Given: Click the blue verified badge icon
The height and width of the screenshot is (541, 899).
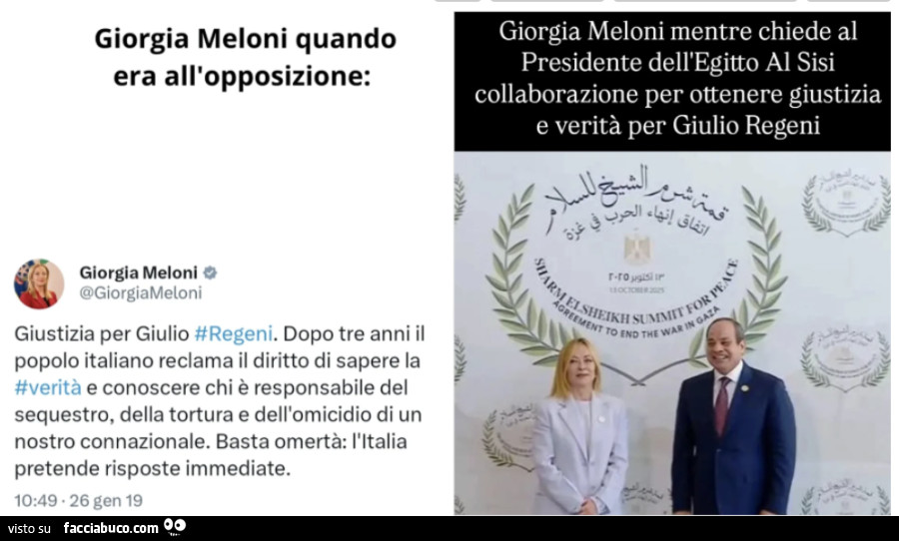Looking at the screenshot, I should 211,272.
